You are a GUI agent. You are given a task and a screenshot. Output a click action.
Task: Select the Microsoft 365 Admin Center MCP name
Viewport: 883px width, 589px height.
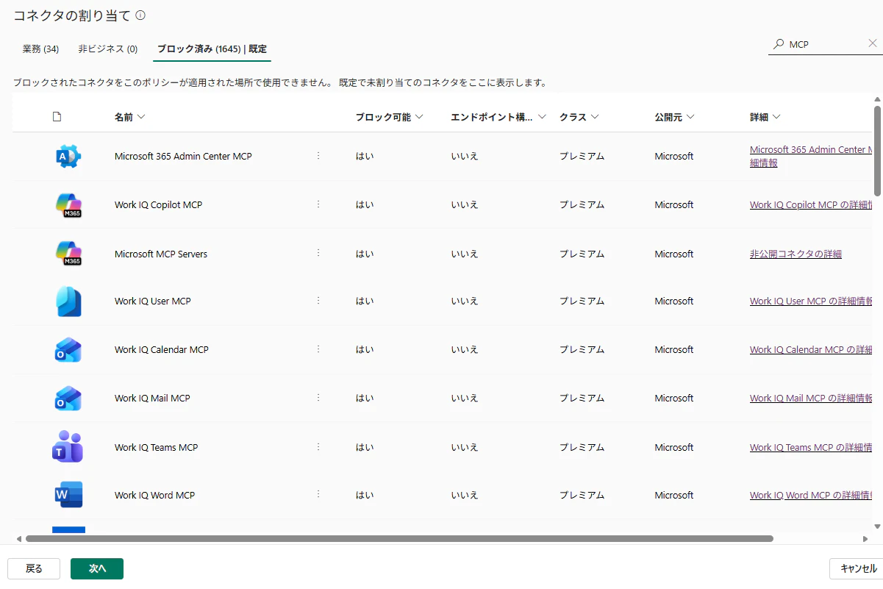183,156
